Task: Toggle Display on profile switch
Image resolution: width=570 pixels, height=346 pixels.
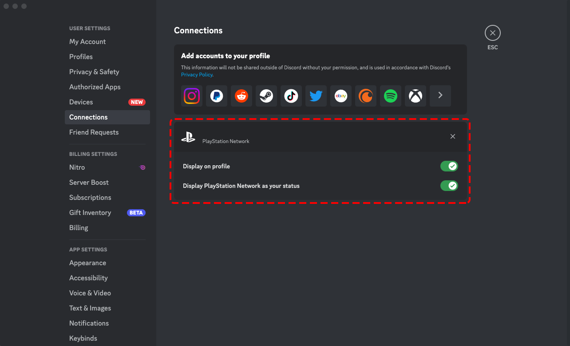Action: 449,166
